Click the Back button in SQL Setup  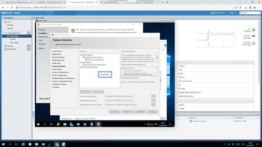[115, 111]
